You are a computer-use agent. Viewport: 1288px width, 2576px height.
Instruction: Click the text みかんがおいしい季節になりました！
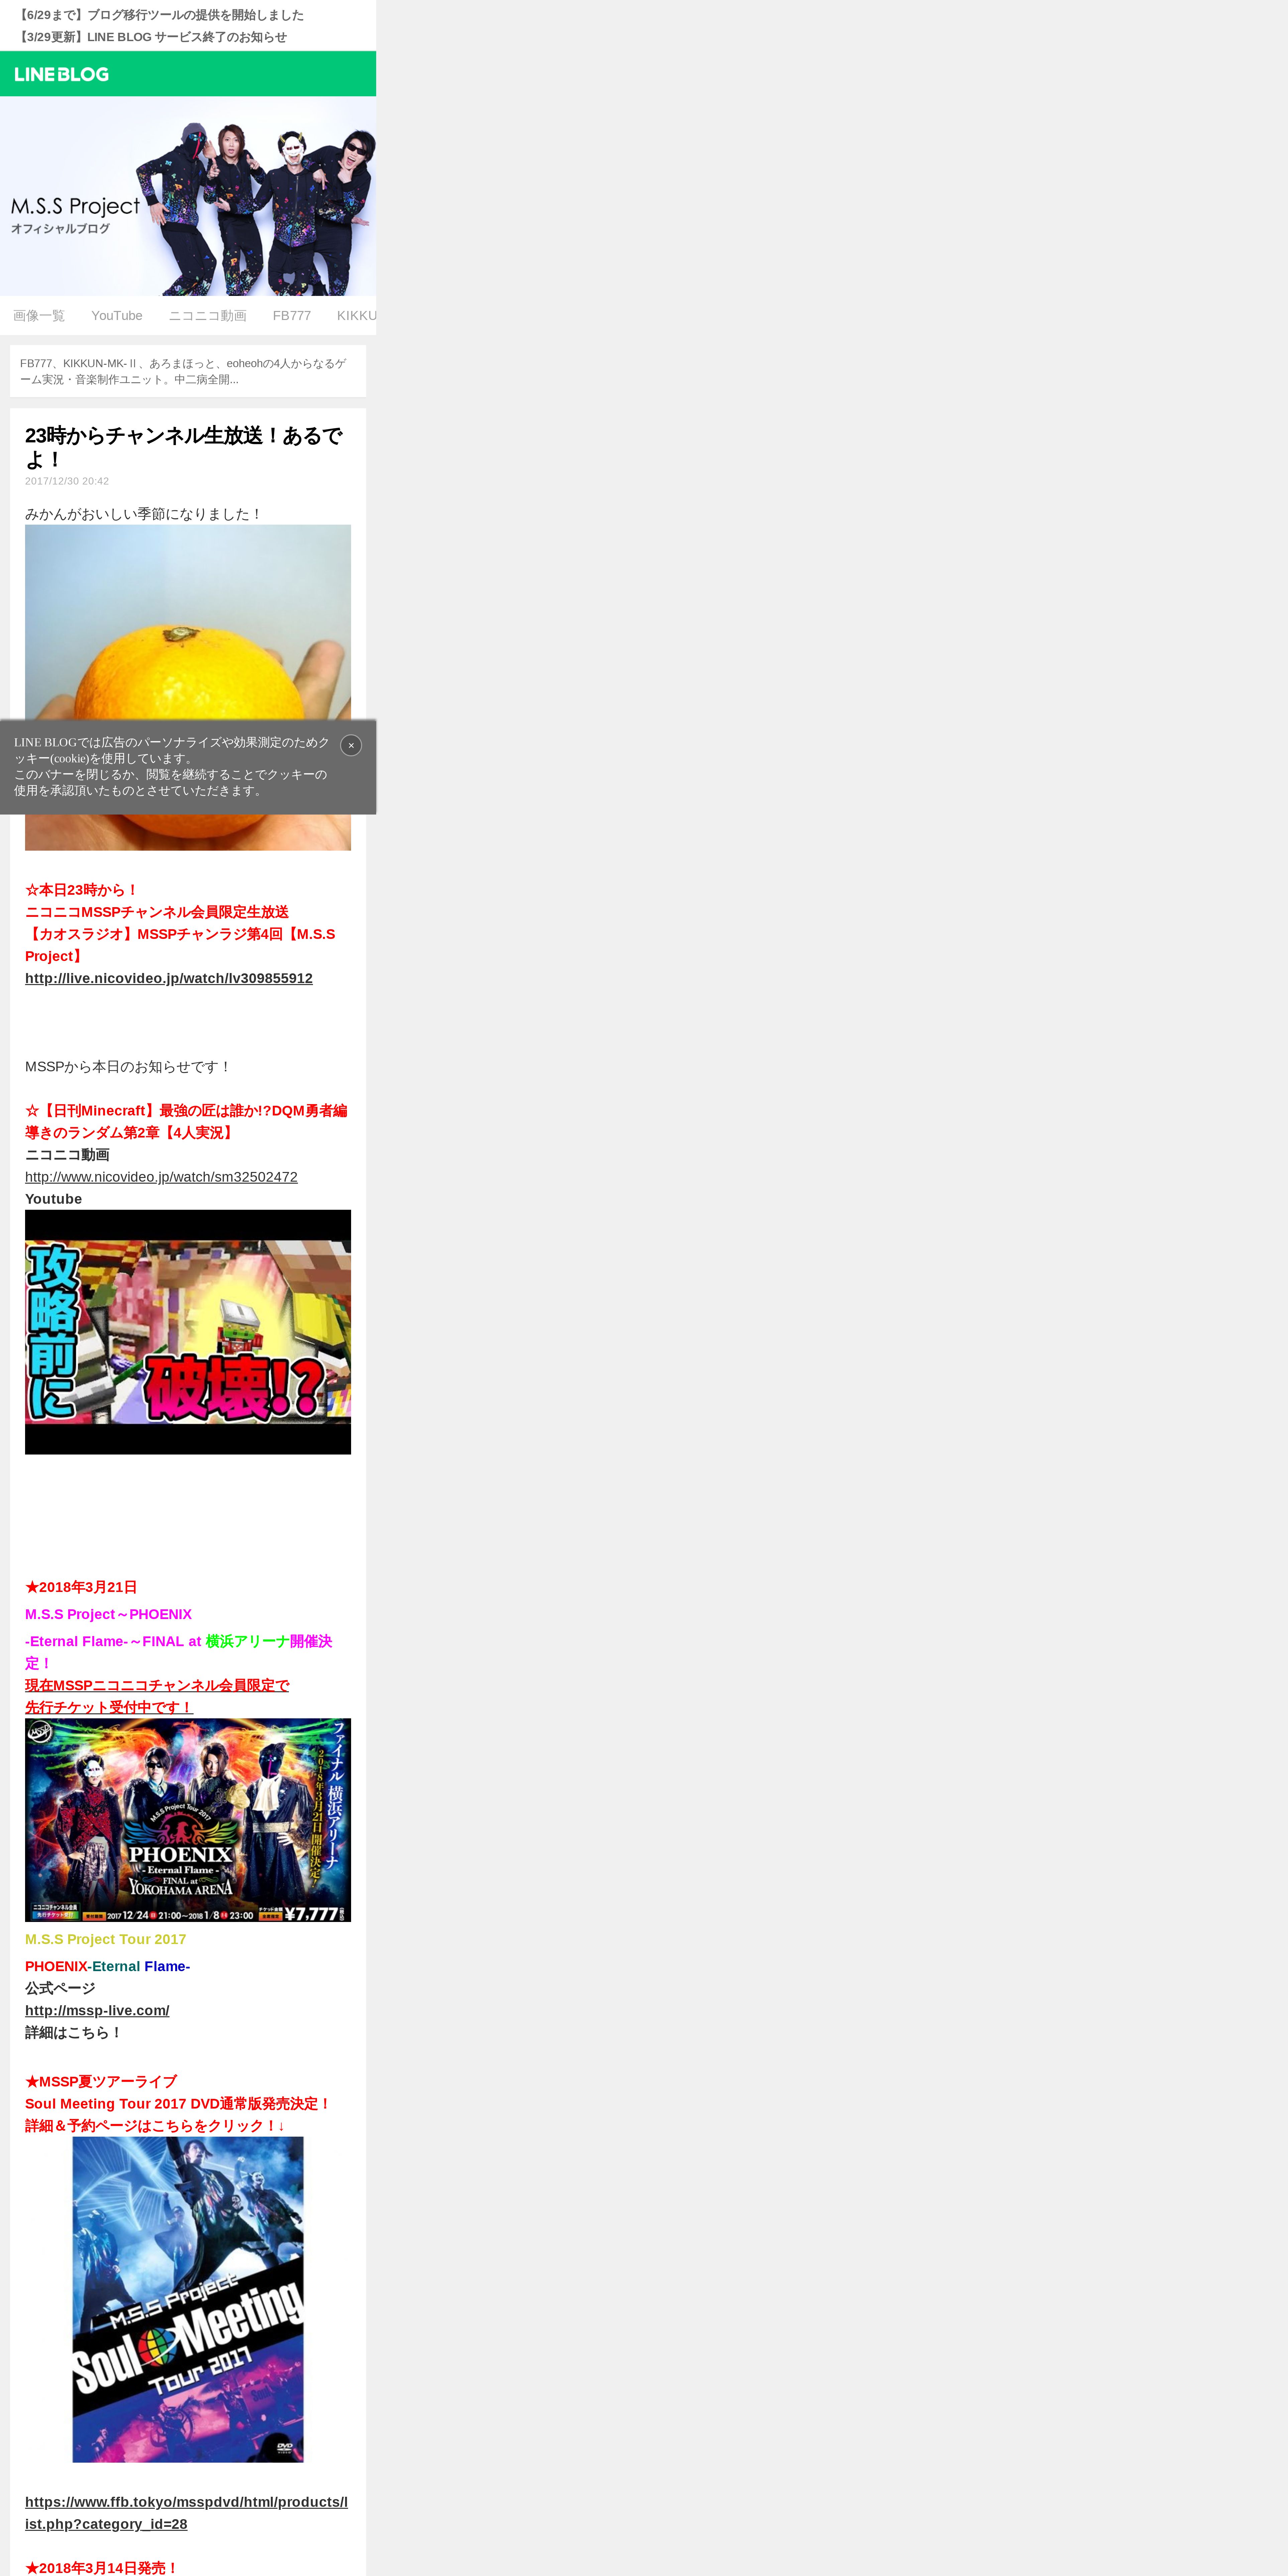click(144, 514)
